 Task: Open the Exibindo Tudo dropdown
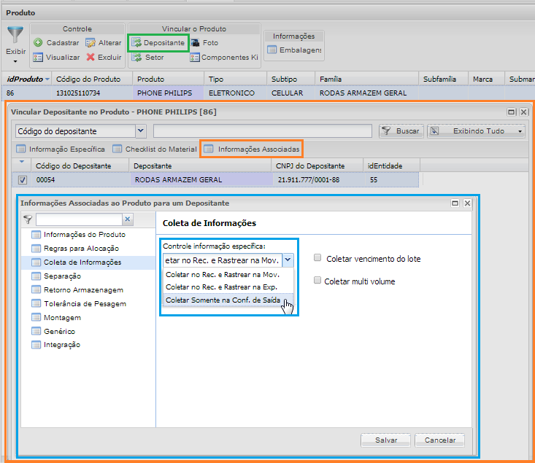[476, 131]
